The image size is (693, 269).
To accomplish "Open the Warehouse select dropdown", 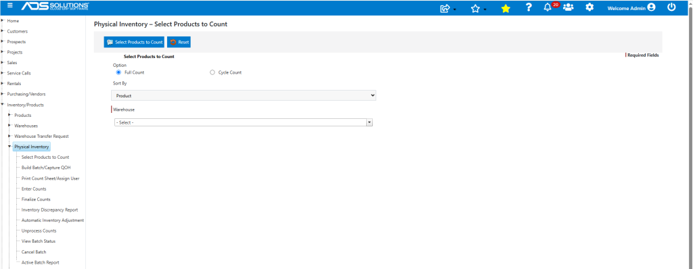I will pos(244,122).
